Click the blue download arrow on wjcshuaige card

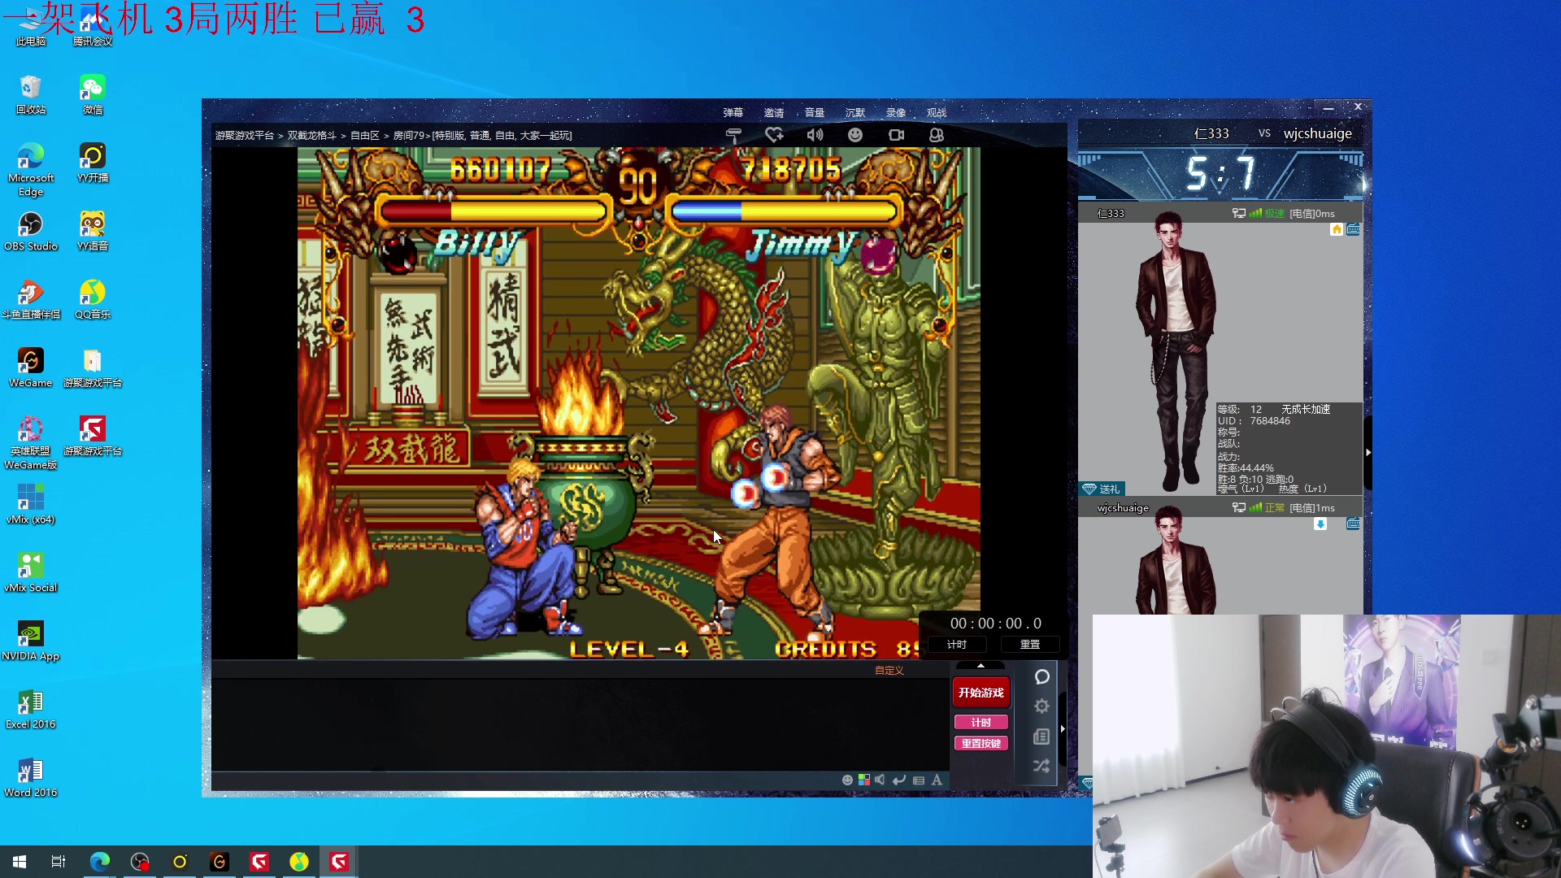click(x=1320, y=524)
